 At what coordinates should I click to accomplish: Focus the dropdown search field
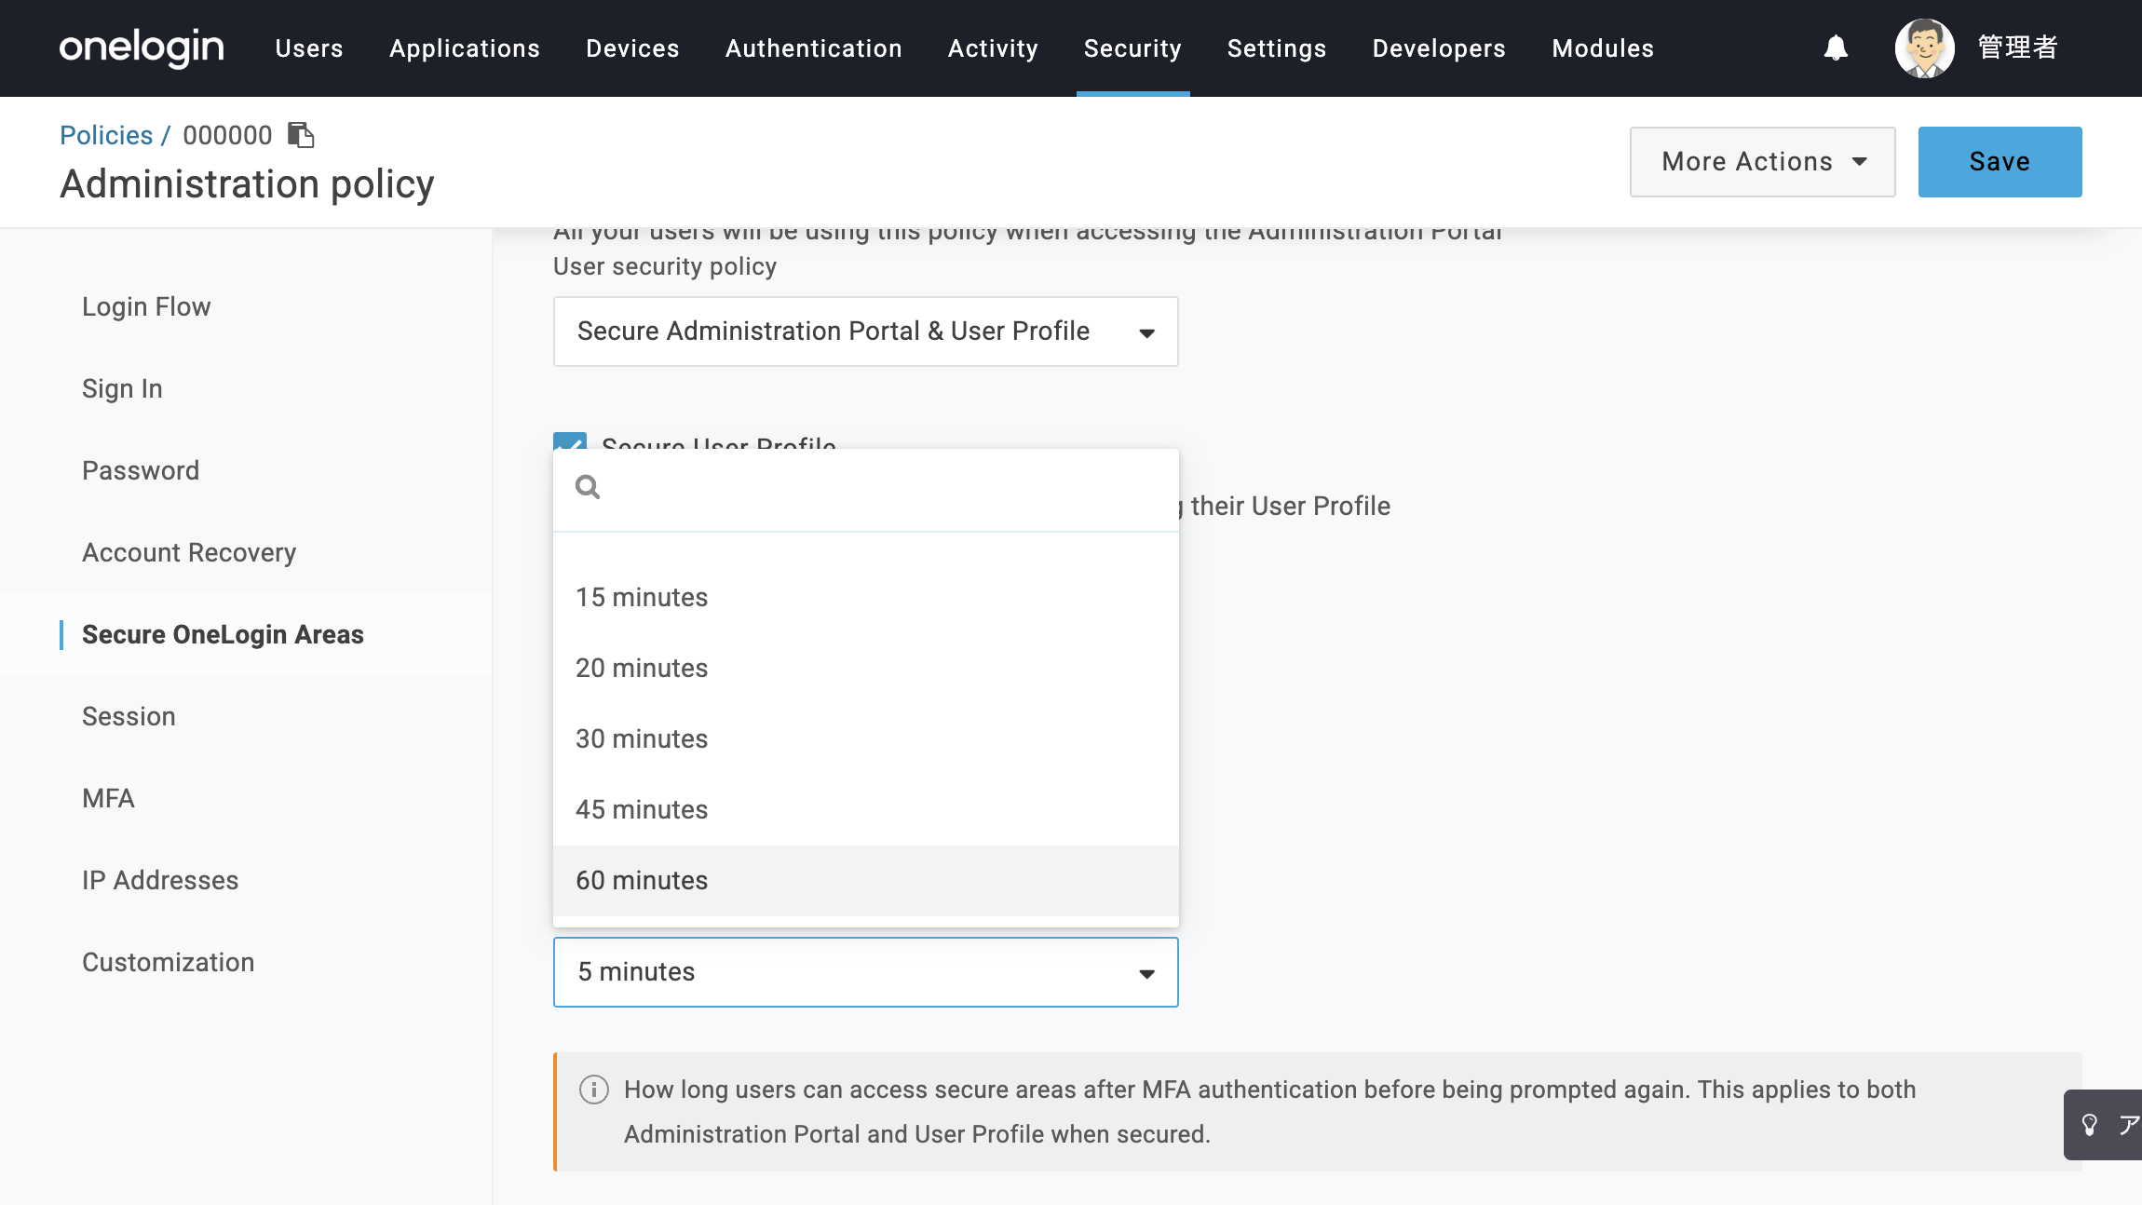[866, 488]
